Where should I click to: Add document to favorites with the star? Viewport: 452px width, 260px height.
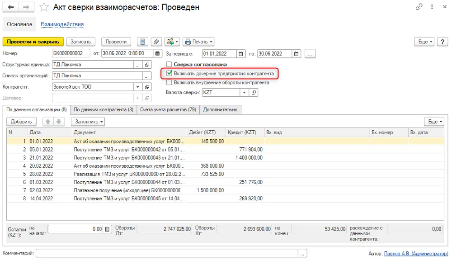click(x=44, y=7)
